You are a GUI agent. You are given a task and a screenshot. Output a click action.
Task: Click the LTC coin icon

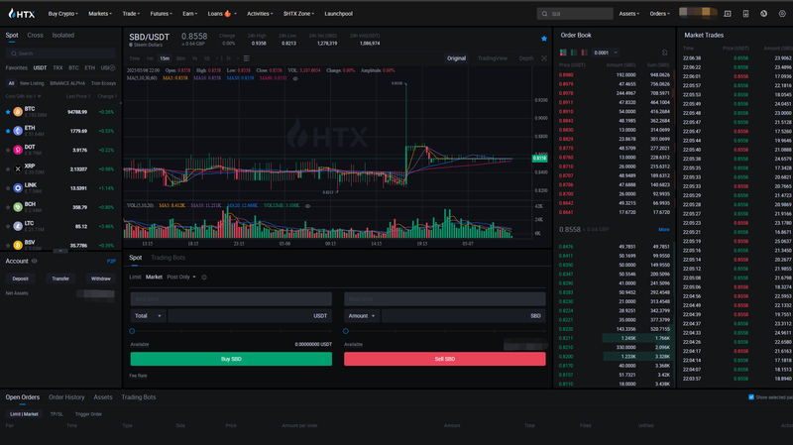pos(18,226)
